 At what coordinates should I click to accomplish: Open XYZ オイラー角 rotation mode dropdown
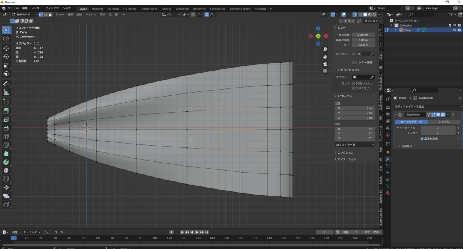click(x=355, y=145)
